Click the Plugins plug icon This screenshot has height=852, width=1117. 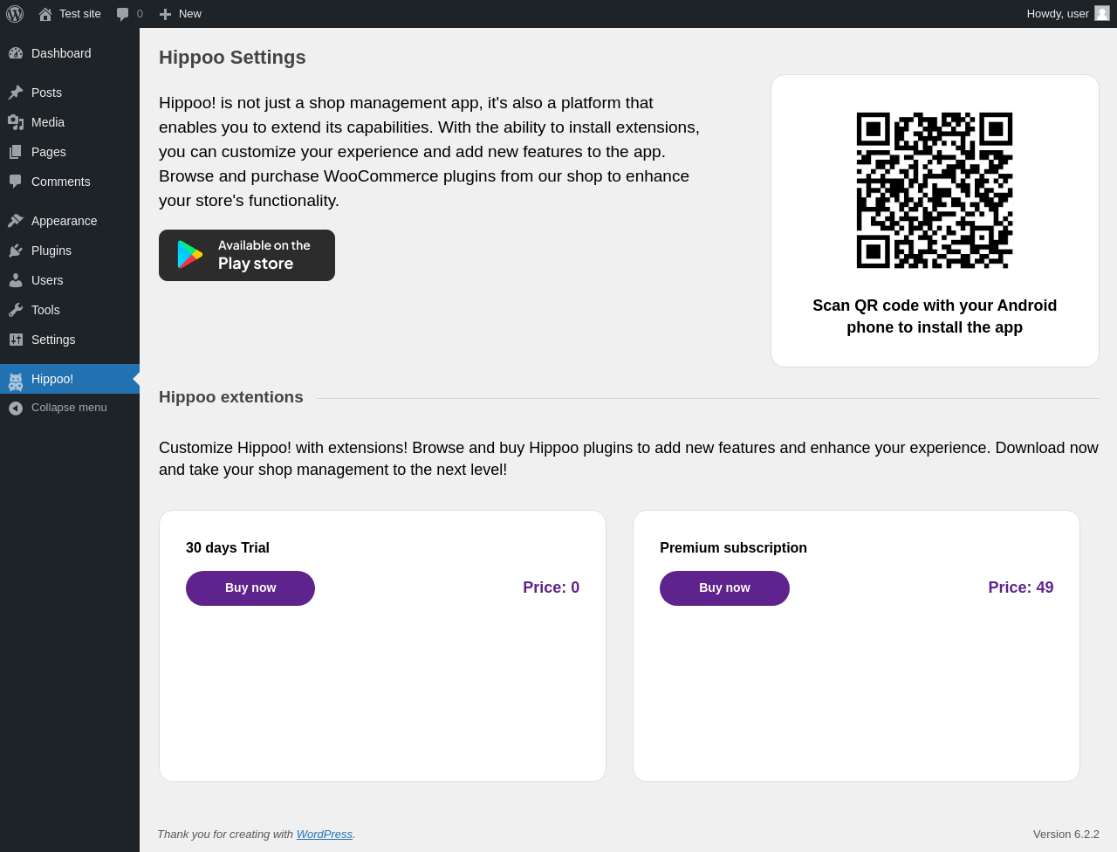[x=16, y=251]
